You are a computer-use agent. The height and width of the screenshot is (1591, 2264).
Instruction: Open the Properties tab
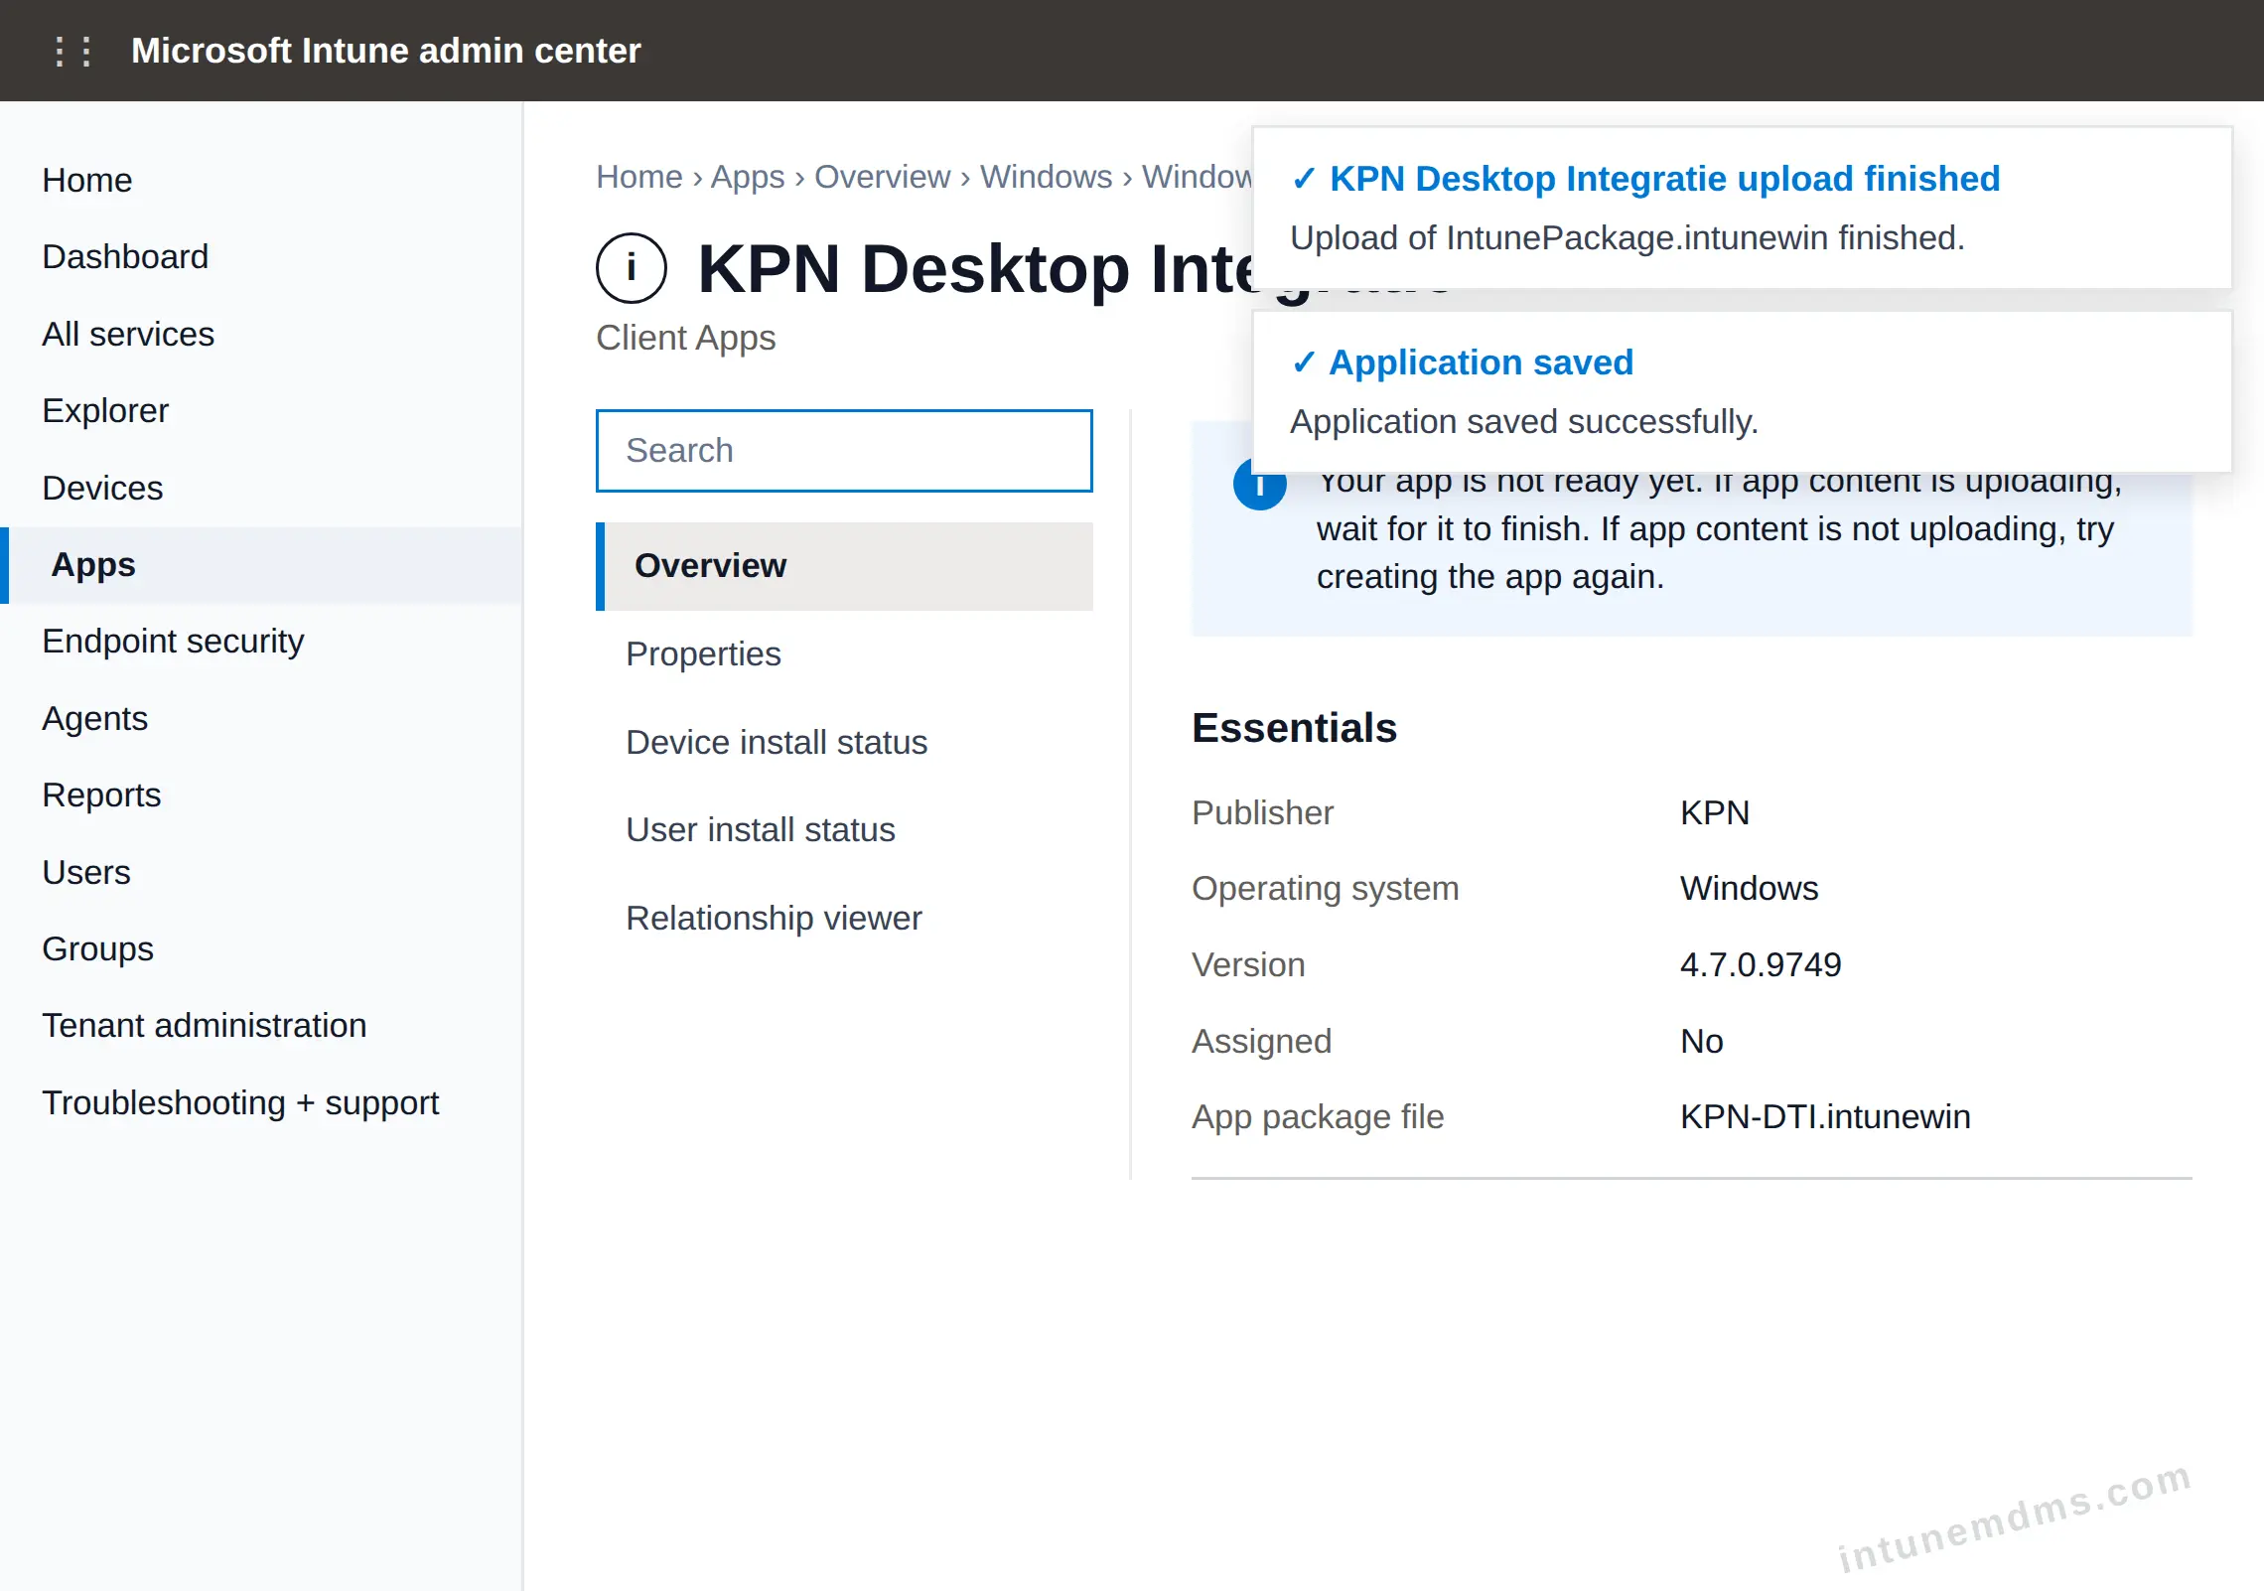(844, 654)
